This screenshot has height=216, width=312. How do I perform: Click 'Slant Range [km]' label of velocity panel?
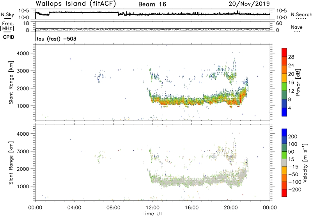coord(11,163)
